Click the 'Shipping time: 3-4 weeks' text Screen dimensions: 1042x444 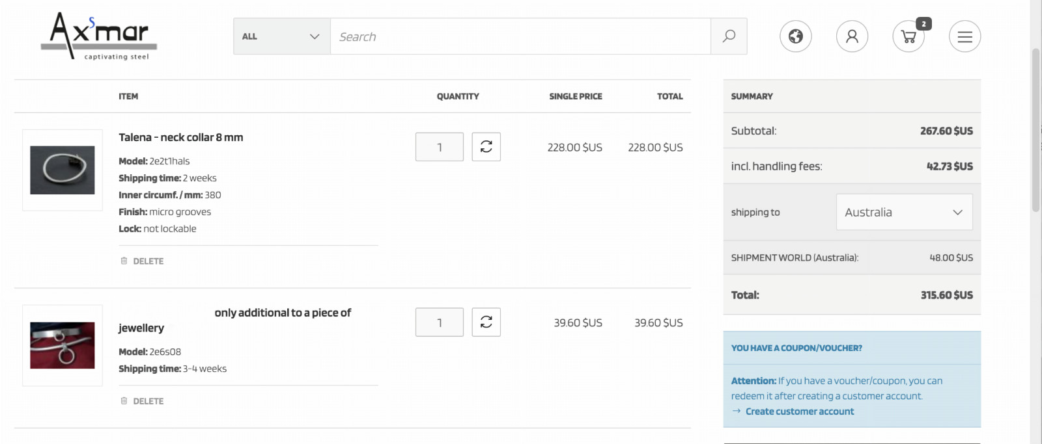(173, 369)
